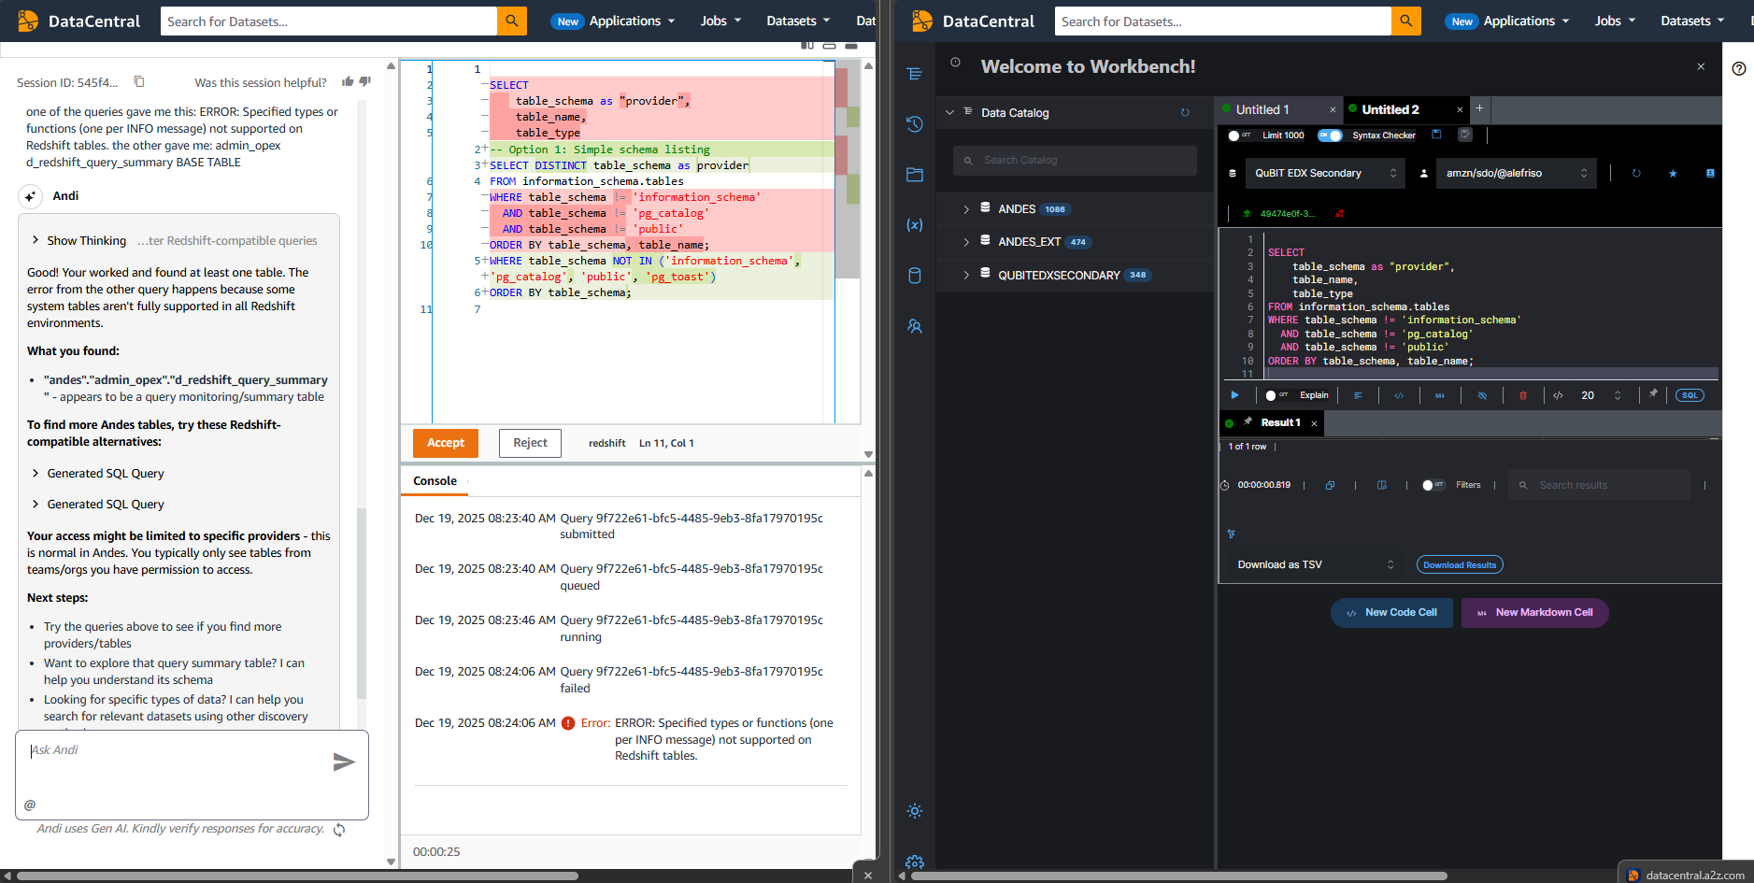Refresh the Data Catalog panel

[1185, 112]
